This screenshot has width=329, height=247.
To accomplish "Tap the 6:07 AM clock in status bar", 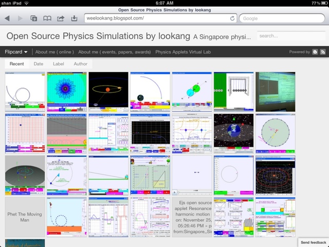I will [x=164, y=3].
